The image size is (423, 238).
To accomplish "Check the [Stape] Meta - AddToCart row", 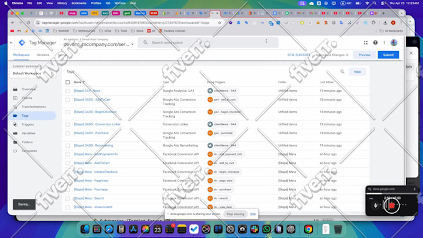I will click(68, 163).
